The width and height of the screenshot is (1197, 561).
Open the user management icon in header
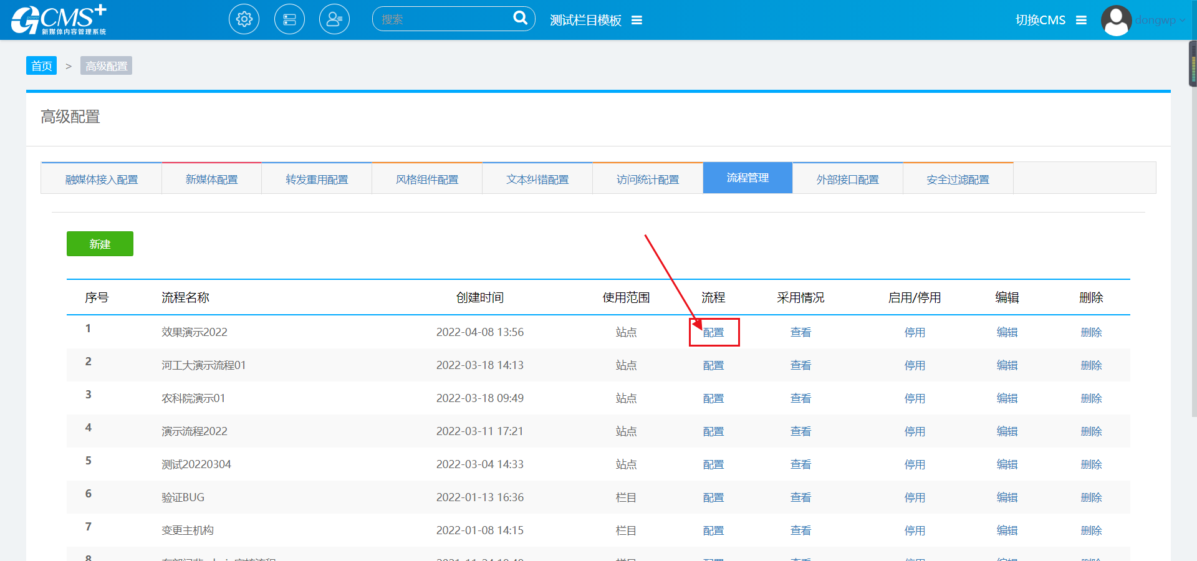click(334, 19)
